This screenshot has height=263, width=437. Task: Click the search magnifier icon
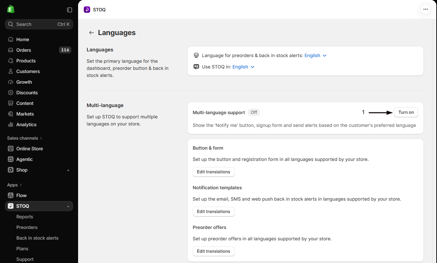coord(11,24)
